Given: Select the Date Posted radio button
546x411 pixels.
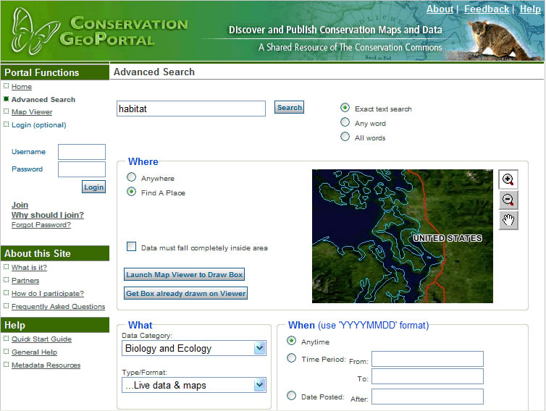Looking at the screenshot, I should coord(291,396).
